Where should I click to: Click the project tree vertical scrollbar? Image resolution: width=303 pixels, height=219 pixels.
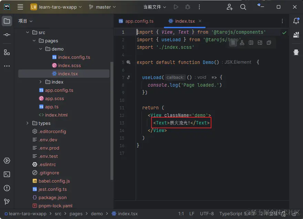[112, 121]
